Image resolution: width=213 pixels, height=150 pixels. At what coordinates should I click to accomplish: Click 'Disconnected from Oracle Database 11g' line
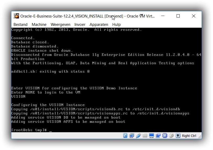click(x=106, y=57)
